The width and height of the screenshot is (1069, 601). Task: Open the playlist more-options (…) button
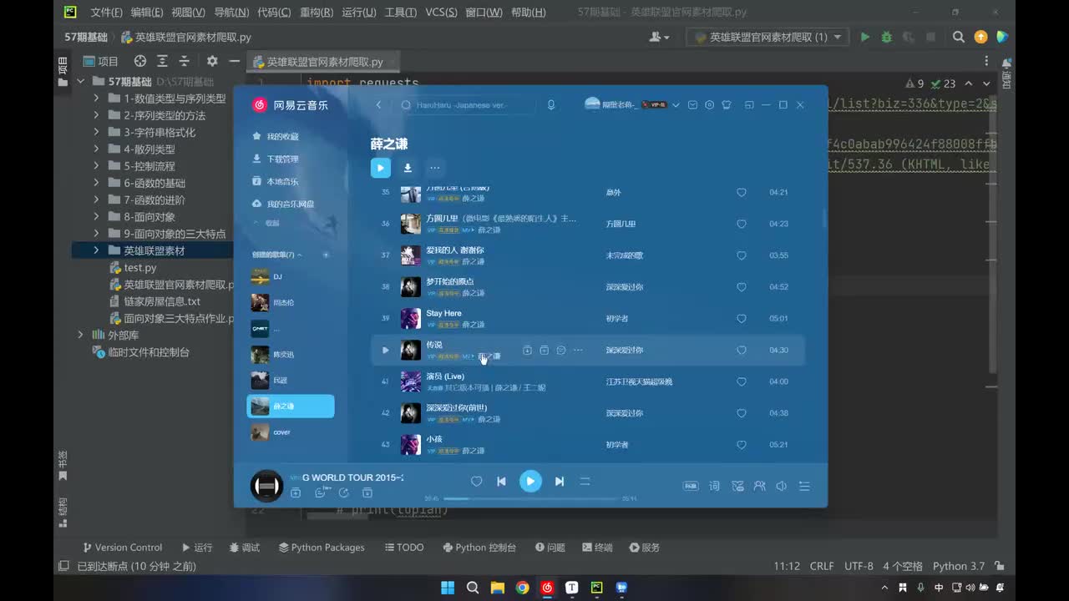[x=434, y=168]
